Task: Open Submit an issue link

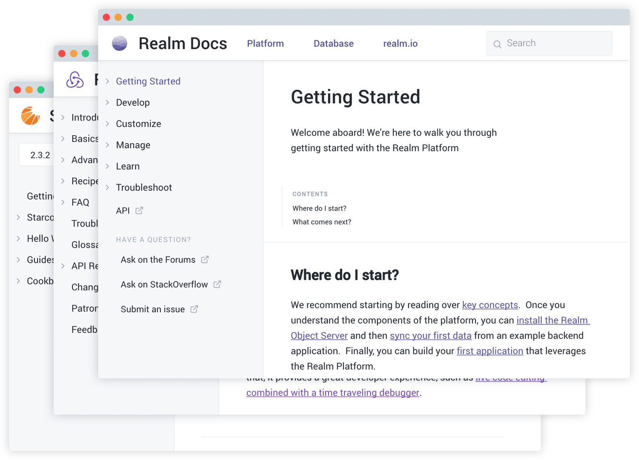Action: [x=153, y=309]
